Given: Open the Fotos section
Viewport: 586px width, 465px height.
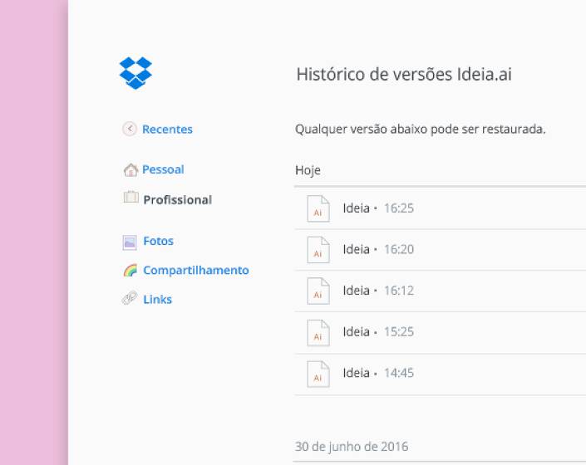Looking at the screenshot, I should 158,241.
